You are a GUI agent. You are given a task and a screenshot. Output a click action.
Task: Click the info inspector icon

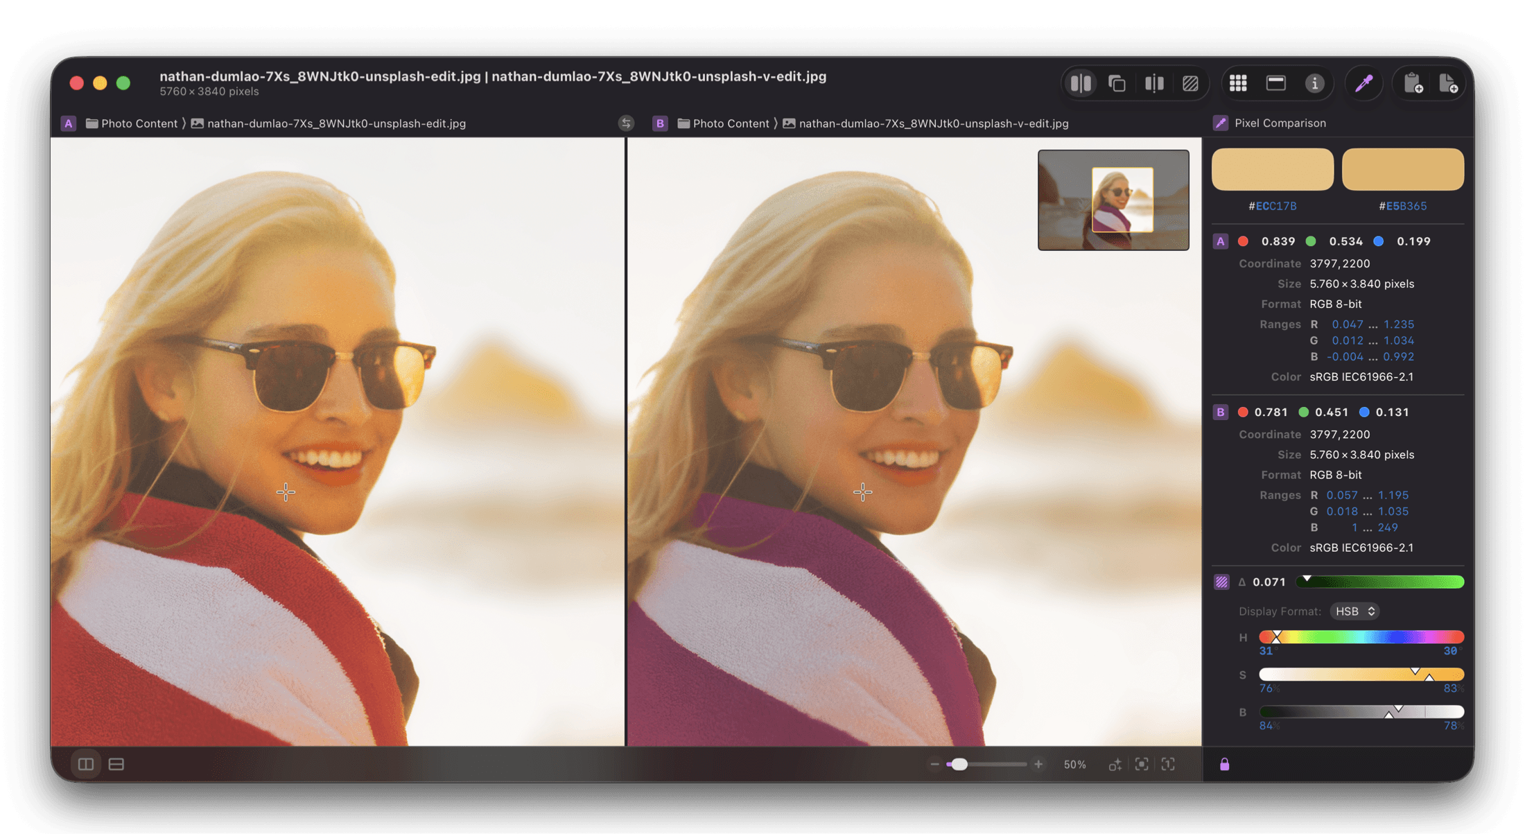pyautogui.click(x=1314, y=84)
